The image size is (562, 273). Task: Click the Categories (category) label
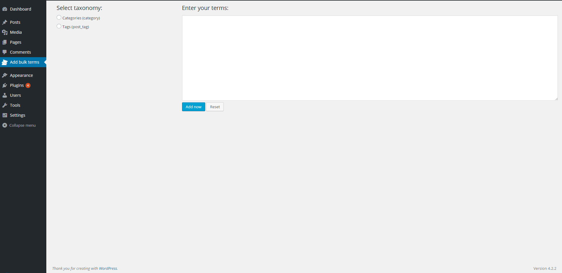point(81,18)
